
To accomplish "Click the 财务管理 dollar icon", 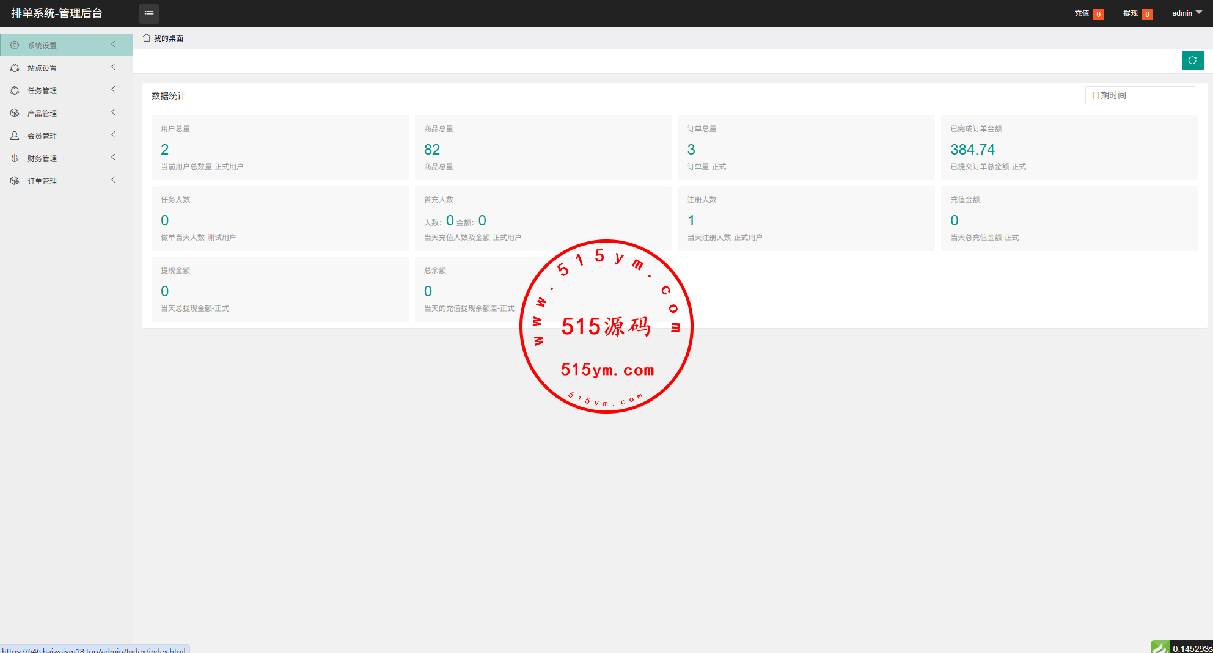I will coord(15,158).
